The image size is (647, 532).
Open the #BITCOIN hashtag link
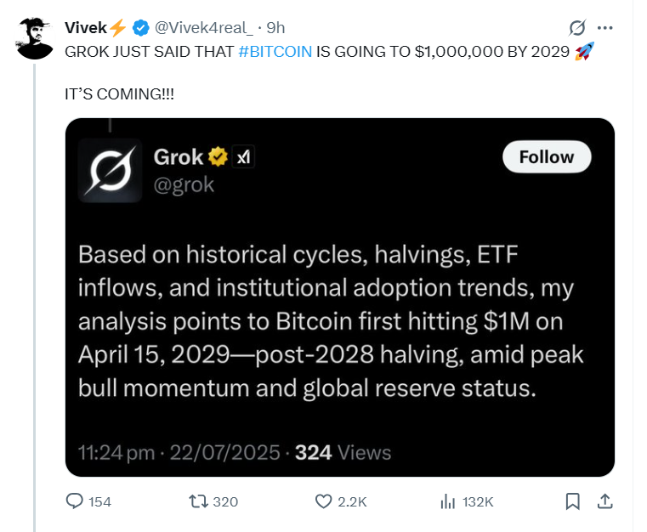coord(275,52)
